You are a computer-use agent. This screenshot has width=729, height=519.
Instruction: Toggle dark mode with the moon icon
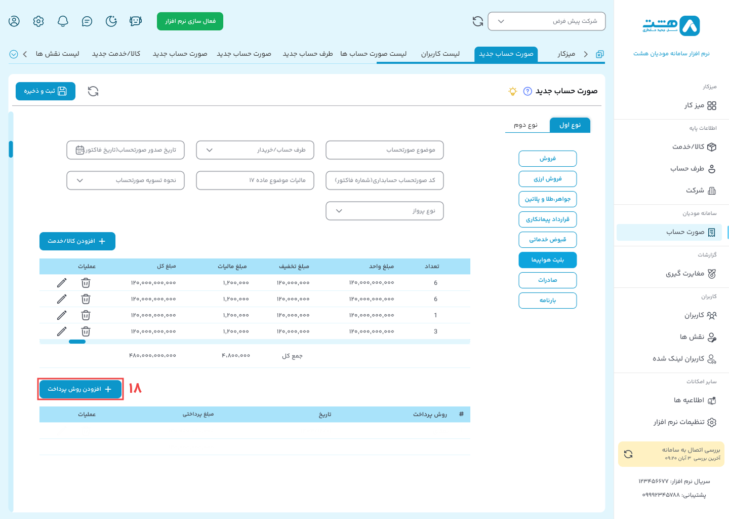(111, 21)
